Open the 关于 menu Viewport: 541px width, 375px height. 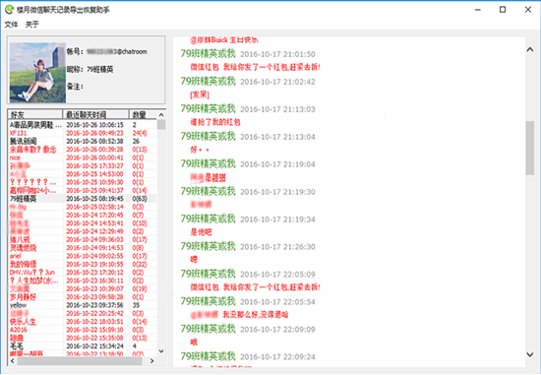pyautogui.click(x=32, y=25)
